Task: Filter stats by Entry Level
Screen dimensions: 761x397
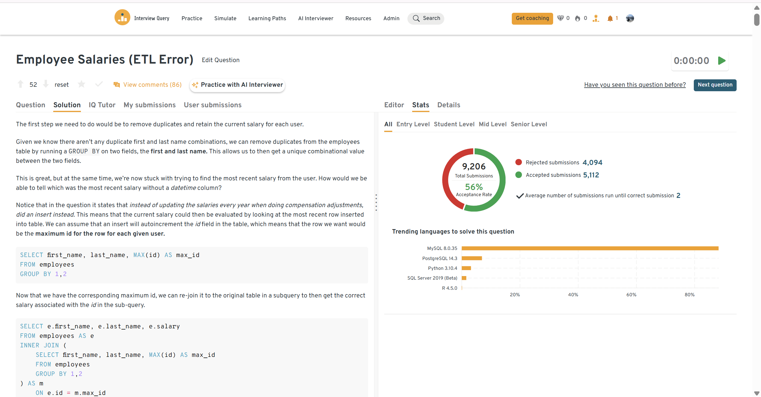Action: click(413, 124)
